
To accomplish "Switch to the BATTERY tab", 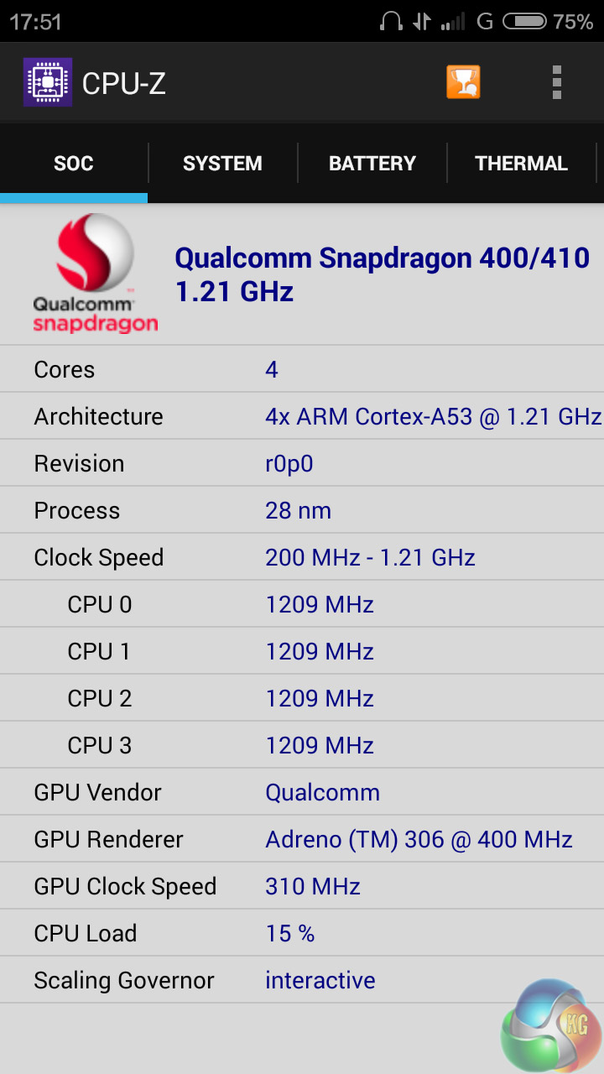I will tap(372, 164).
